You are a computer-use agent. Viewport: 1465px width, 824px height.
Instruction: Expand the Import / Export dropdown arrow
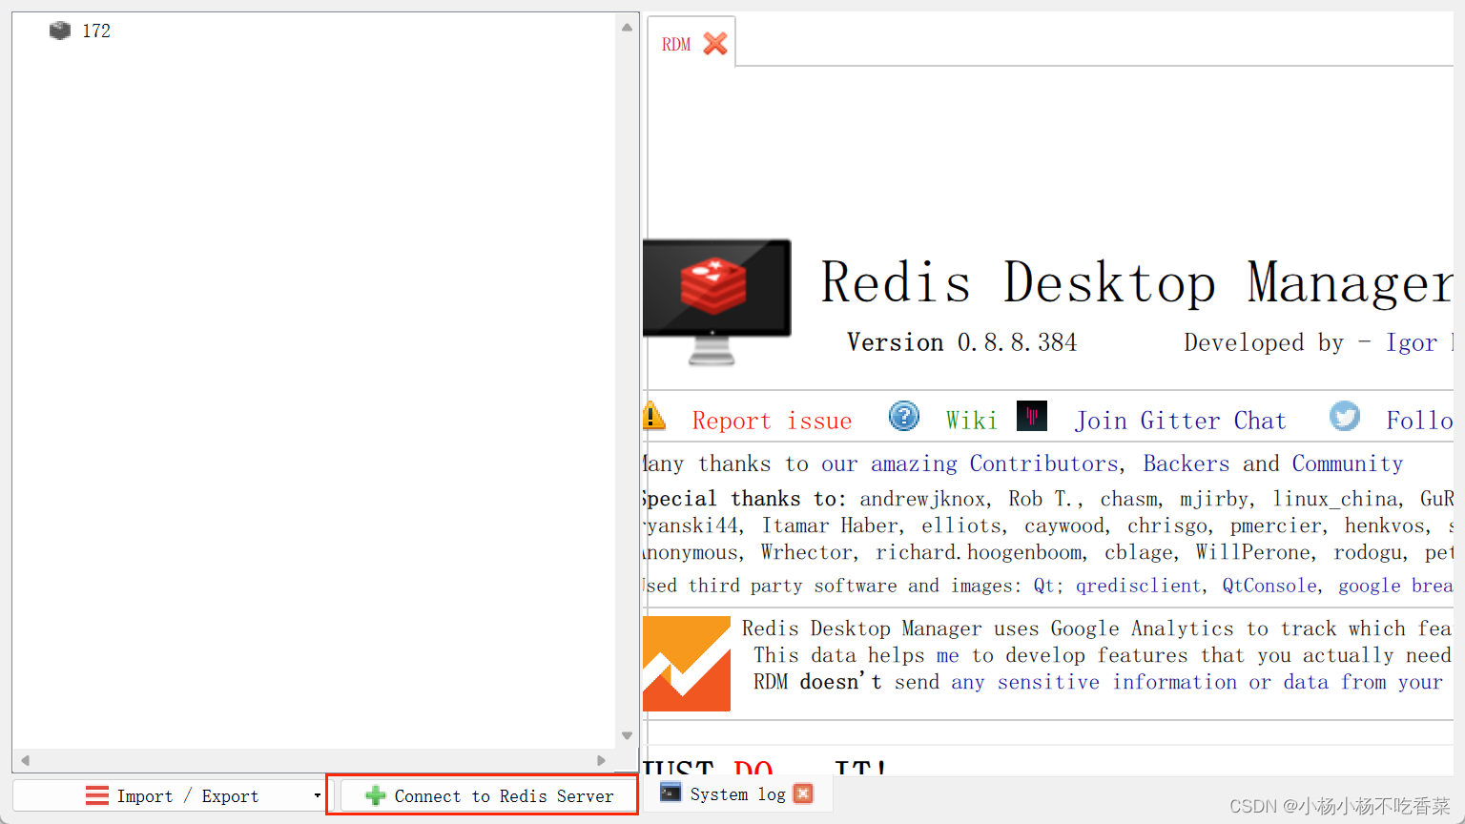pyautogui.click(x=318, y=795)
